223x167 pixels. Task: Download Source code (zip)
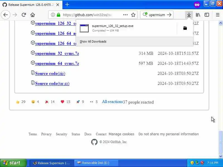point(50,73)
